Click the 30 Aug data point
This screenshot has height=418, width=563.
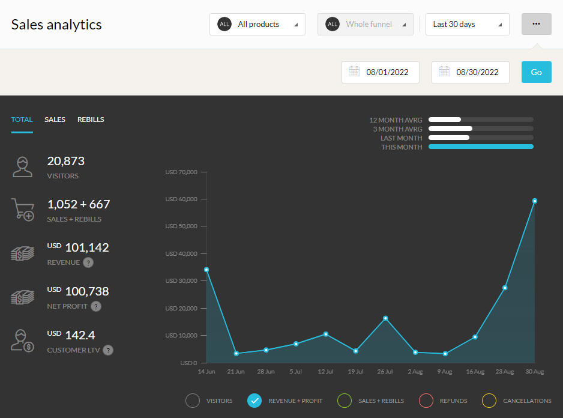pos(534,201)
